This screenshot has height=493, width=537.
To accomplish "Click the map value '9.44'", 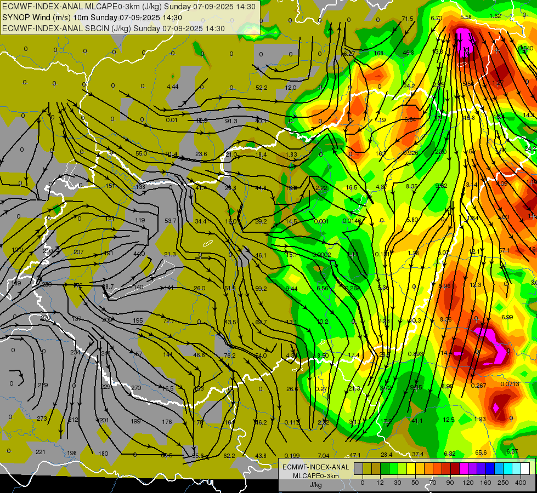I will tap(291, 289).
